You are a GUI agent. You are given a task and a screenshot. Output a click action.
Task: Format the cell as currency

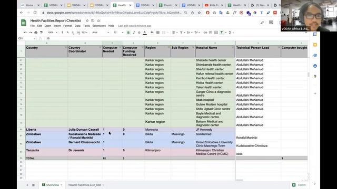[x=62, y=33]
